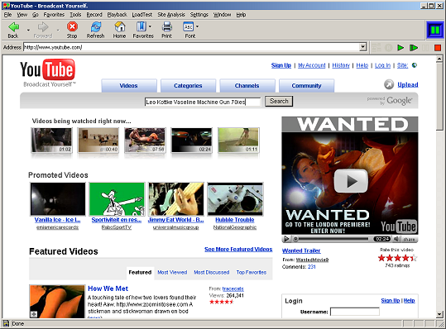Click the Print toolbar icon
This screenshot has height=329, width=446.
[x=167, y=26]
